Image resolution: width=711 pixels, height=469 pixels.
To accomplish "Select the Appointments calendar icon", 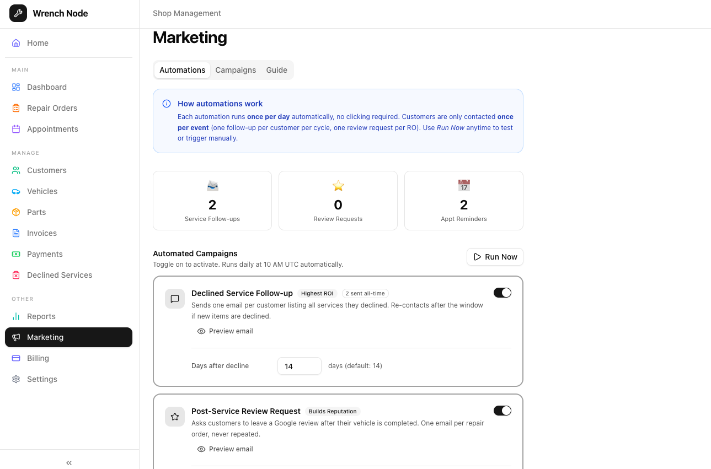I will point(16,129).
